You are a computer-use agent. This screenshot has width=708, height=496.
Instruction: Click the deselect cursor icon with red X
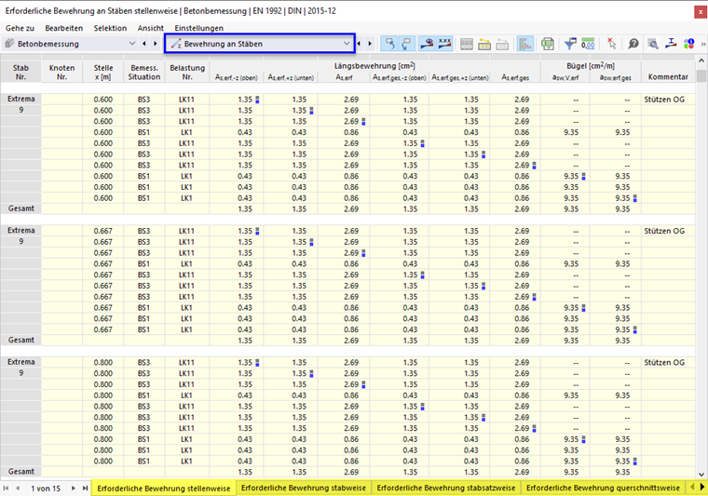click(x=611, y=44)
